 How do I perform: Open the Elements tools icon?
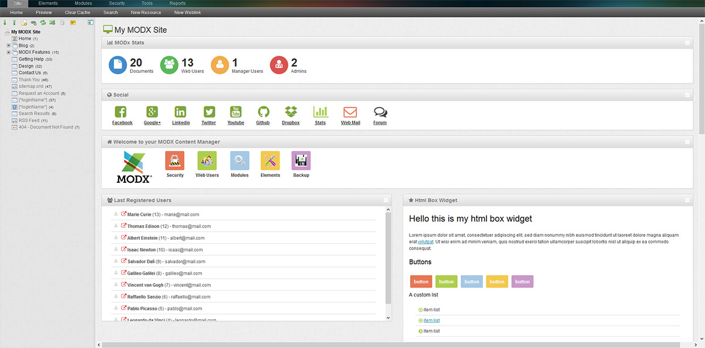click(x=270, y=160)
